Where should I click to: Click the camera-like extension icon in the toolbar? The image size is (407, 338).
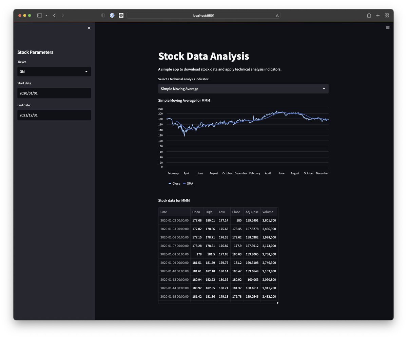pos(121,15)
